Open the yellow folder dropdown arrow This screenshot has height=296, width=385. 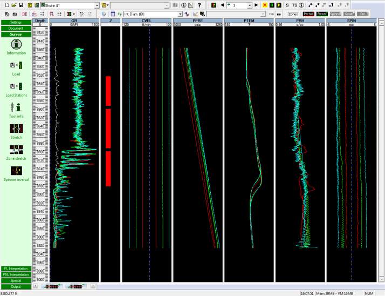(x=107, y=5)
